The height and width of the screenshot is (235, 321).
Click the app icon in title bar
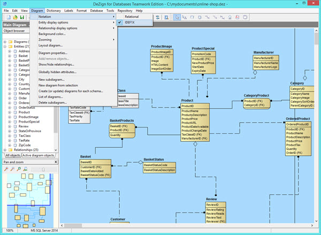pyautogui.click(x=5, y=4)
